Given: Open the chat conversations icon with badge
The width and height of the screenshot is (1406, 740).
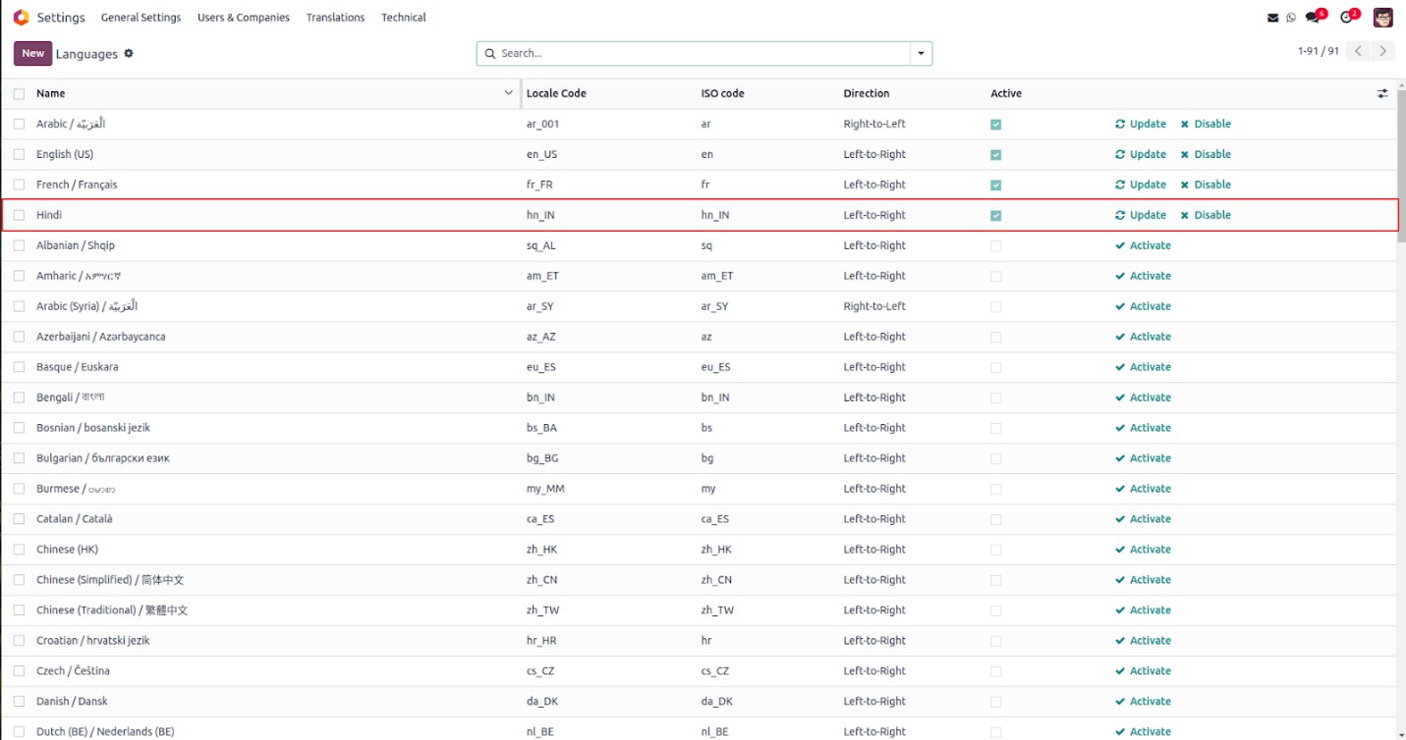Looking at the screenshot, I should [1314, 18].
